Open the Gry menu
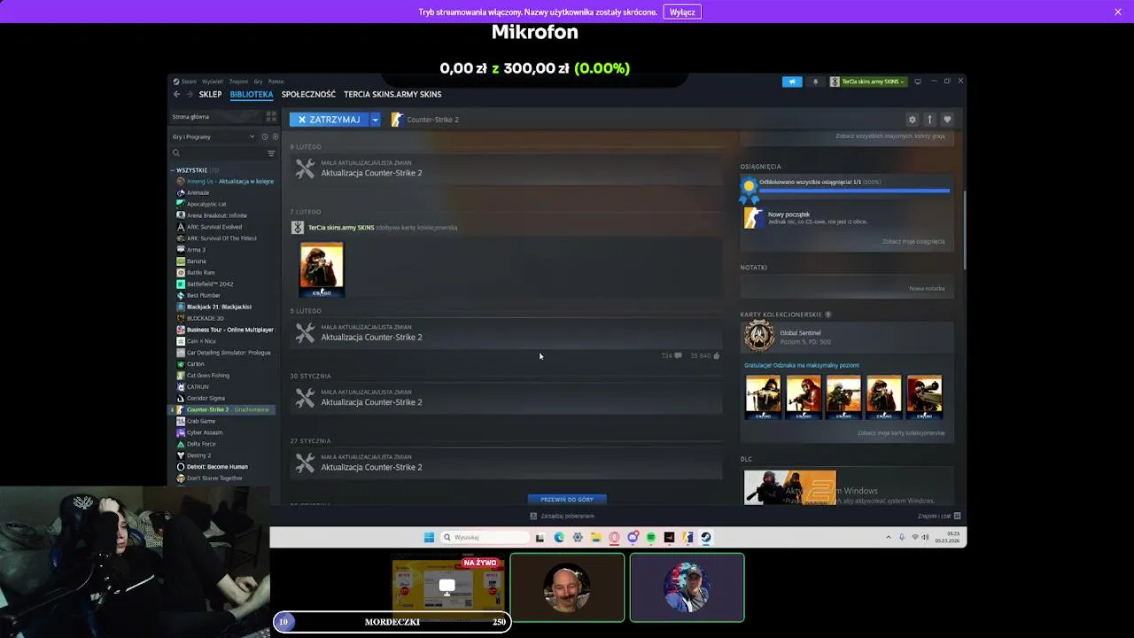 (259, 82)
